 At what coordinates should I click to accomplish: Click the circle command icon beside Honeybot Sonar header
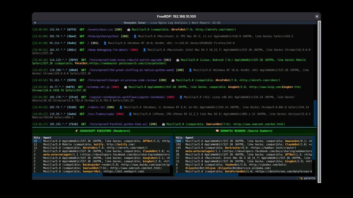35,23
